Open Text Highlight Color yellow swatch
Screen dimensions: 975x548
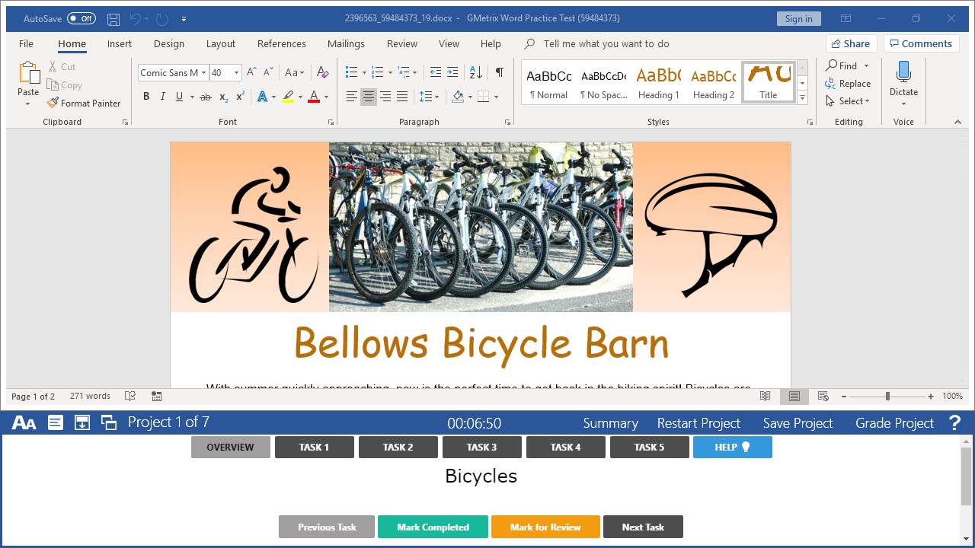click(x=288, y=97)
